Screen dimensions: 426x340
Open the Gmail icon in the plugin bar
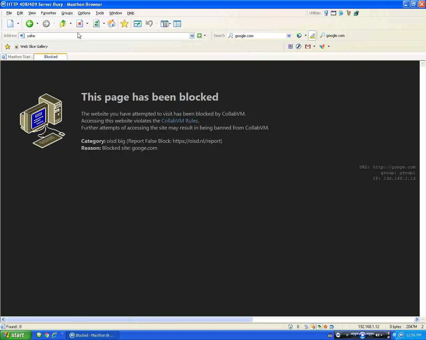click(x=308, y=46)
